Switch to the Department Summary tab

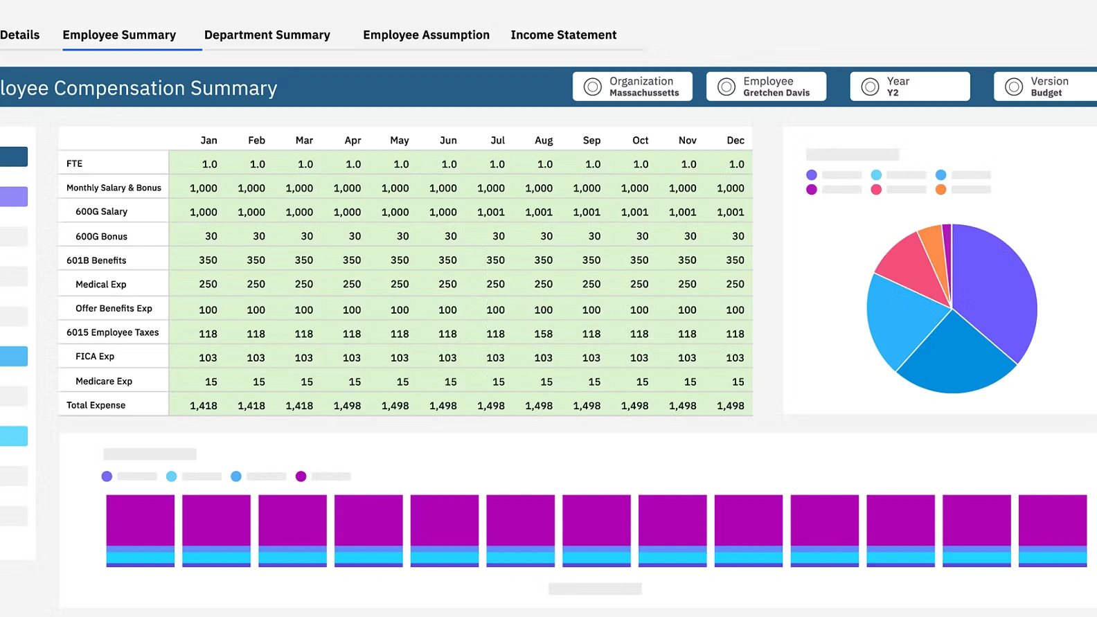tap(267, 35)
